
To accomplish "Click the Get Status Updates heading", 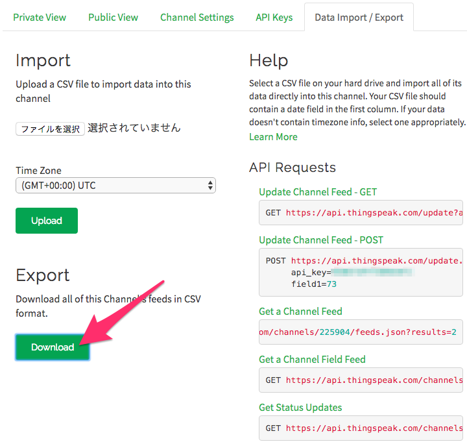I will [300, 408].
